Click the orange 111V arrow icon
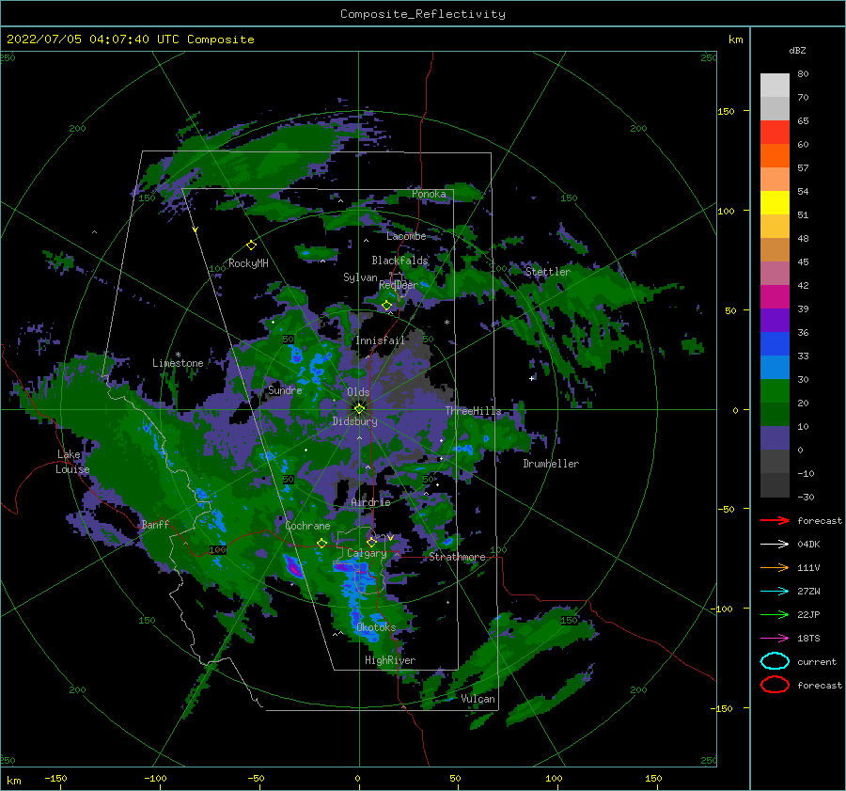The image size is (846, 791). coord(775,567)
